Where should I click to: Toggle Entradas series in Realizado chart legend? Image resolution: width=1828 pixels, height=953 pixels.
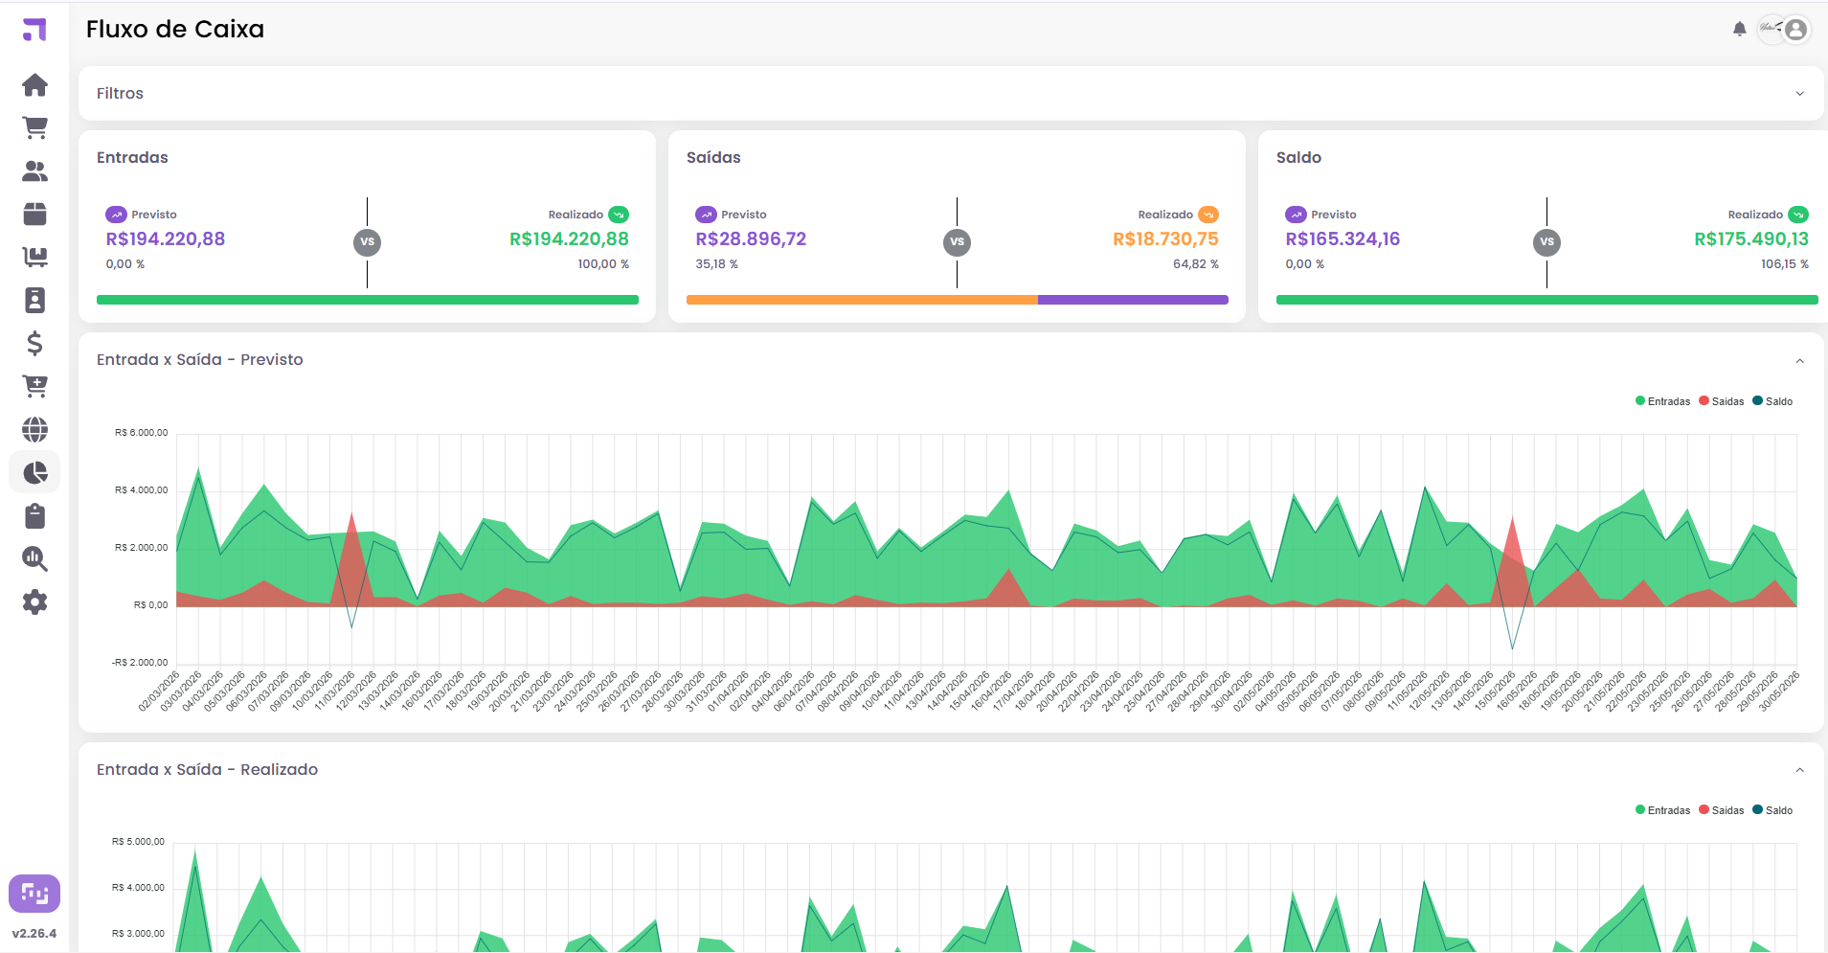coord(1662,810)
